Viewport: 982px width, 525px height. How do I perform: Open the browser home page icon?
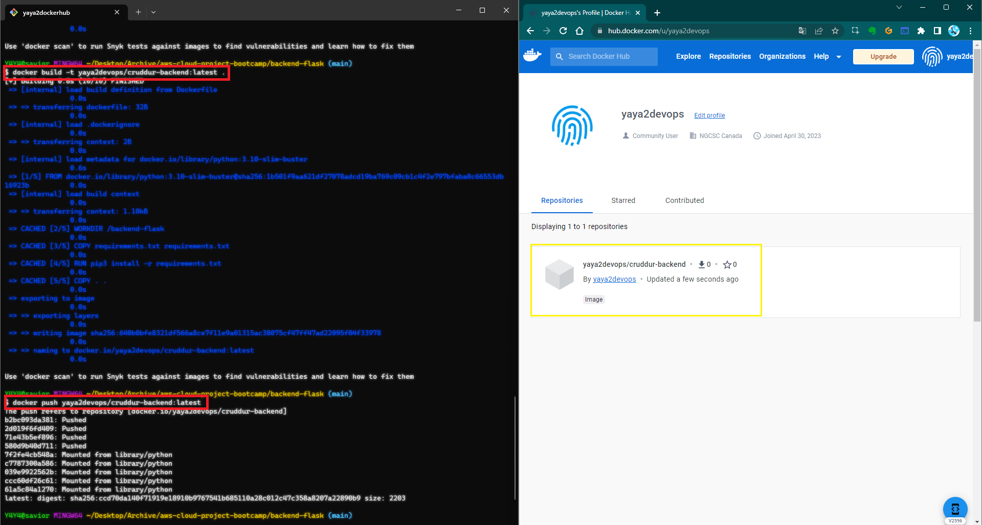coord(579,31)
